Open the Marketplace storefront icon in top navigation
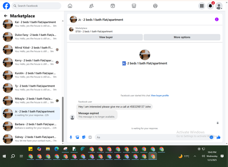Screen dimensions: 228x167 [134, 6]
